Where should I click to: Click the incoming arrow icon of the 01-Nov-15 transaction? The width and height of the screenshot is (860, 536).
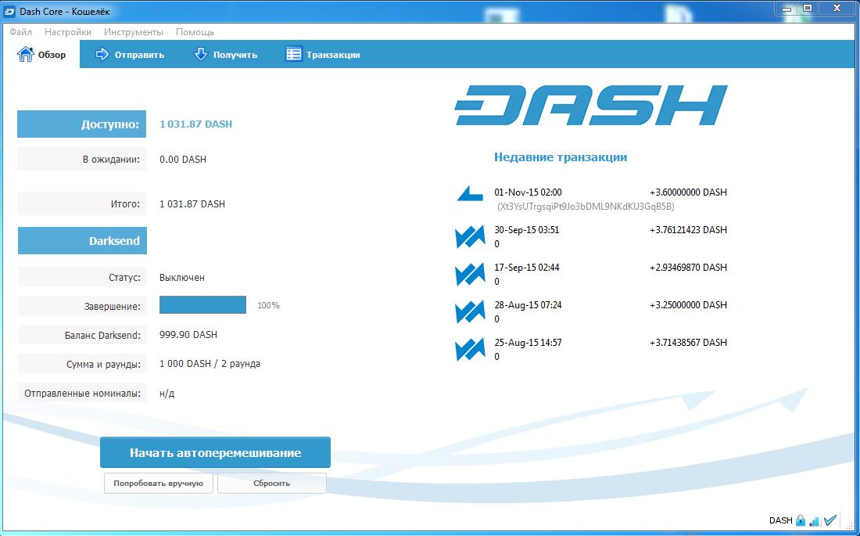[470, 194]
